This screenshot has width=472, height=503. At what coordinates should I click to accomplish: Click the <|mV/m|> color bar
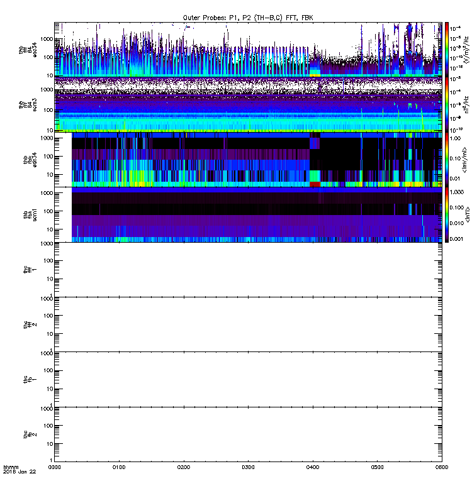click(x=447, y=160)
